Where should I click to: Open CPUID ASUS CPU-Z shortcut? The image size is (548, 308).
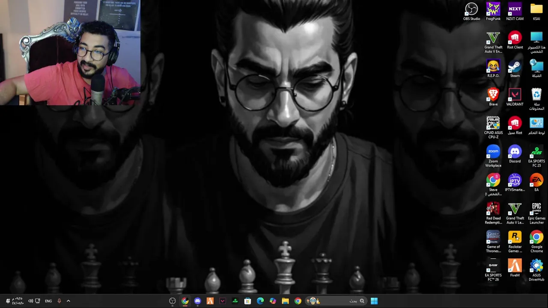(493, 127)
